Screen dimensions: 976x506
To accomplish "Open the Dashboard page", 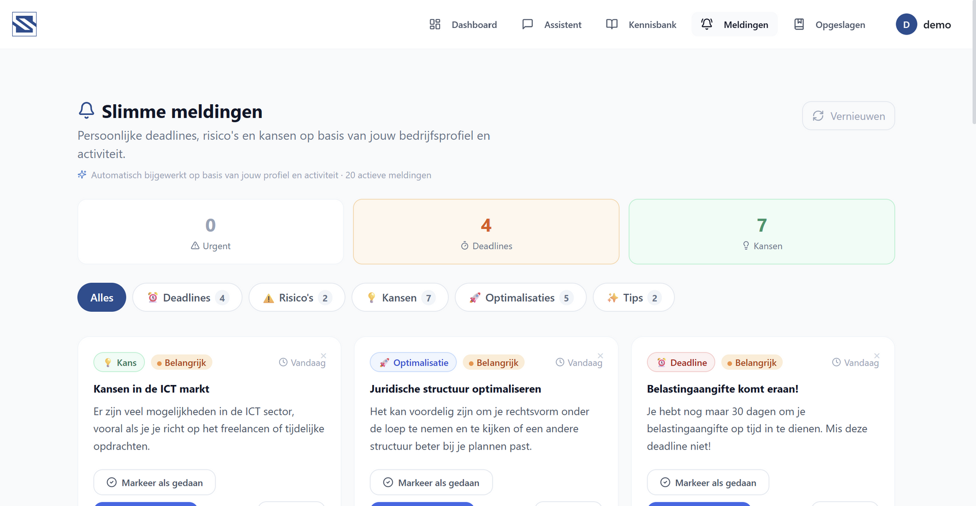I will click(x=463, y=24).
